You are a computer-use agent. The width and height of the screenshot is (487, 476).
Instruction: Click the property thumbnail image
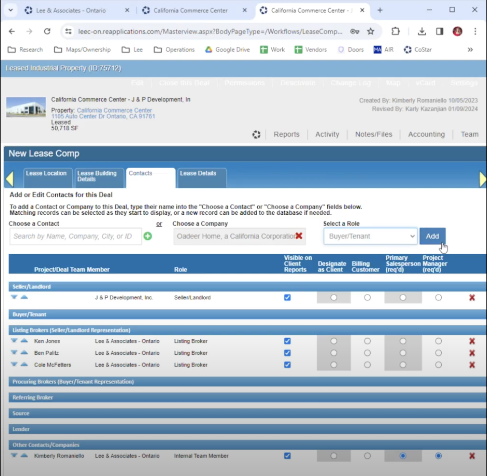(x=26, y=107)
